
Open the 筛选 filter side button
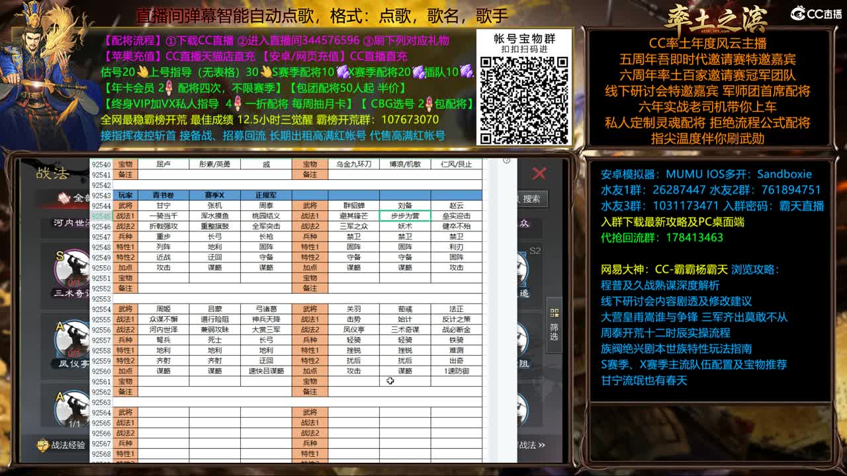click(555, 327)
